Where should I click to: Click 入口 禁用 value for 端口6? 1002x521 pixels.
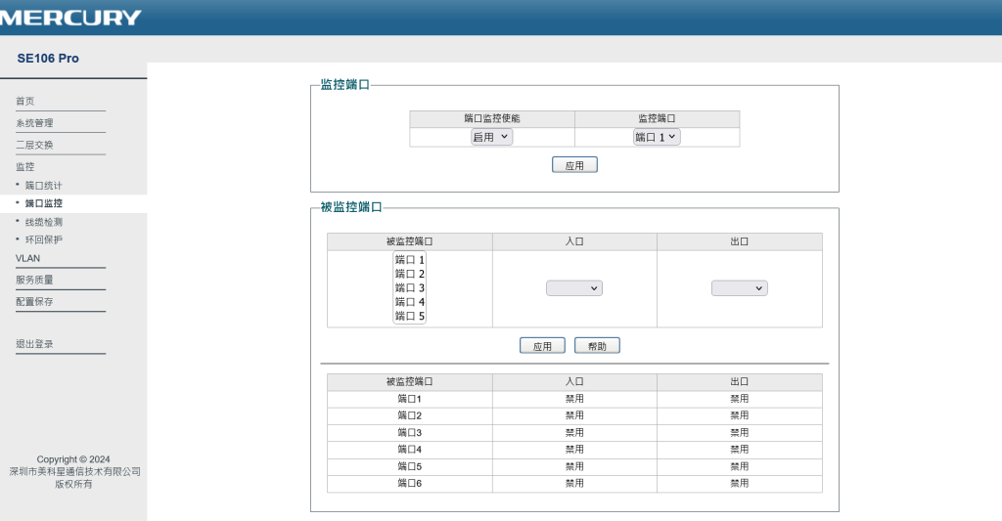[x=574, y=483]
